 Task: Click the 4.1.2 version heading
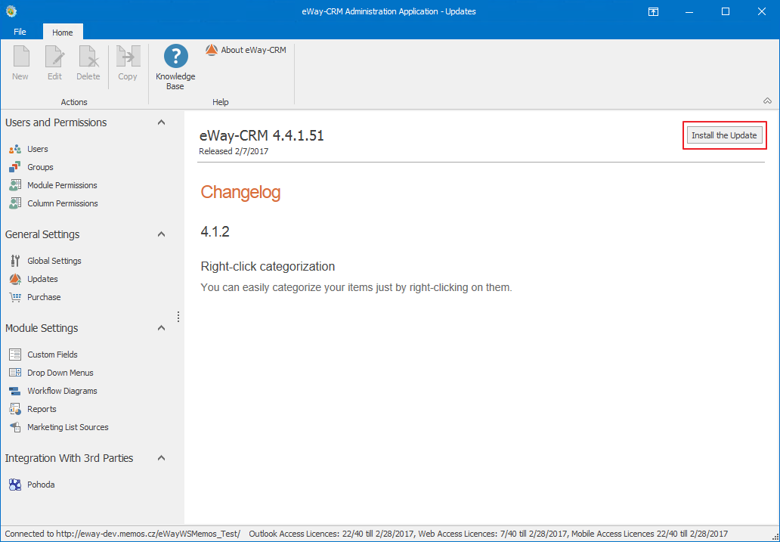[215, 231]
